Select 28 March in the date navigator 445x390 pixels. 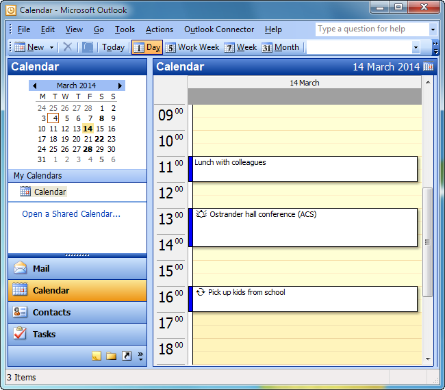(x=88, y=149)
